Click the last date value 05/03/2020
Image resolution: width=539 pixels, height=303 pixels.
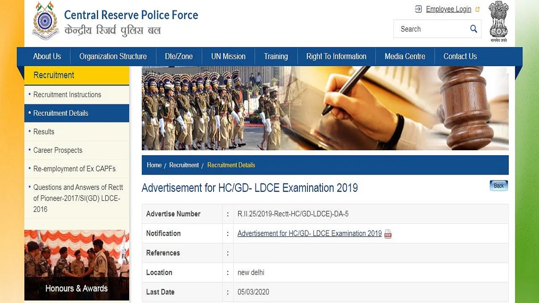coord(253,292)
